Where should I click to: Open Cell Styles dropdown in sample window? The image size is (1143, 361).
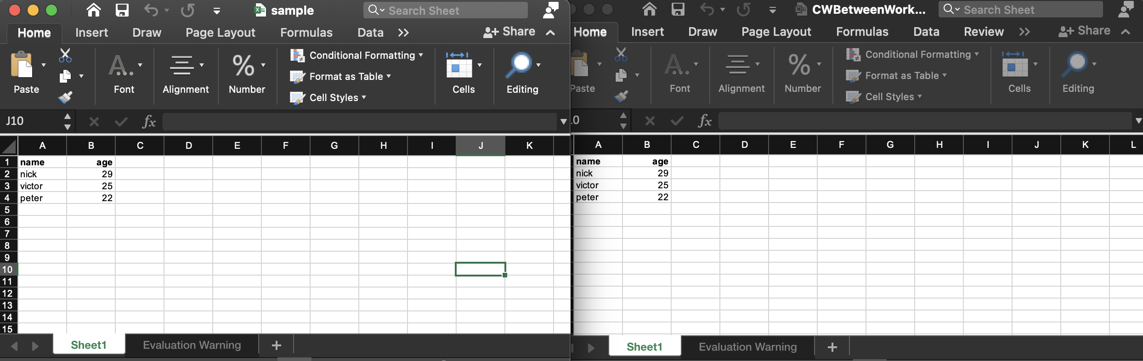tap(328, 98)
